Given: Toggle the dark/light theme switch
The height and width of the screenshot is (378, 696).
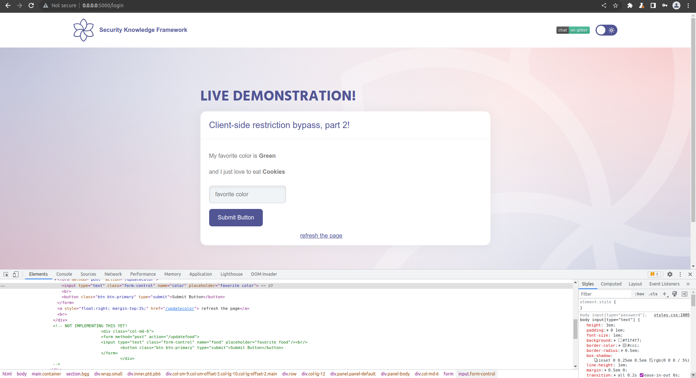Looking at the screenshot, I should pyautogui.click(x=606, y=30).
